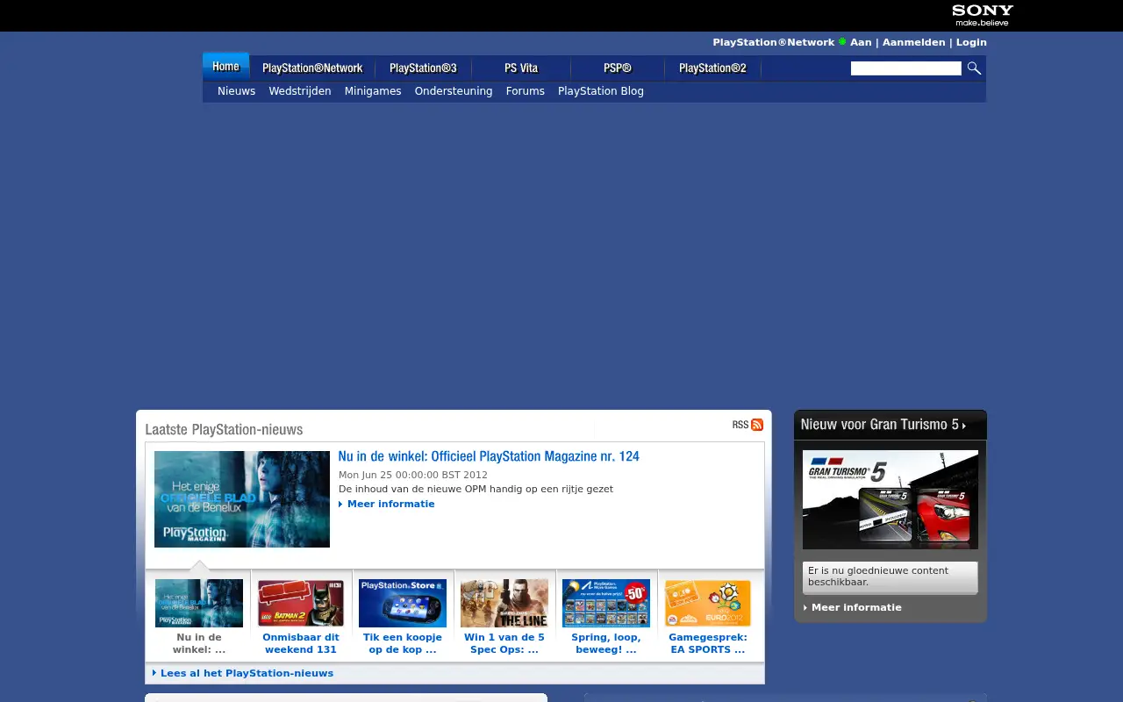Switch to the PlayStation®3 tab
The width and height of the screenshot is (1123, 702).
point(423,68)
